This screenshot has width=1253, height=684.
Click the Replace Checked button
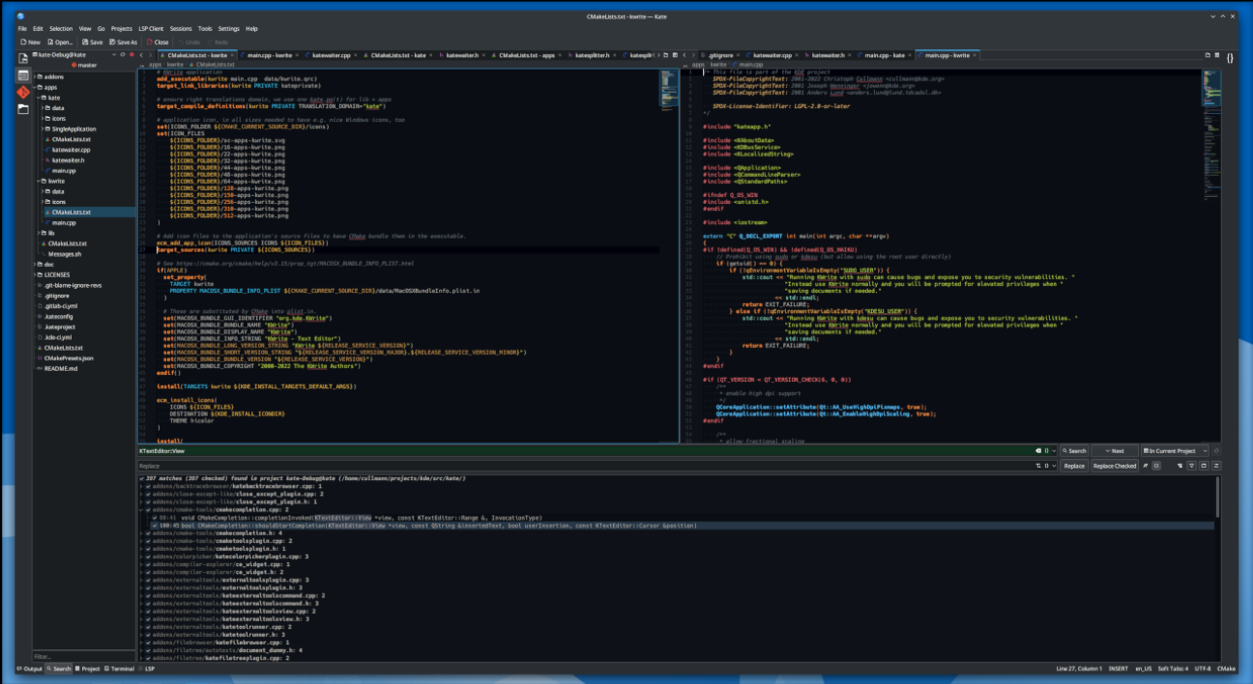pos(1114,466)
